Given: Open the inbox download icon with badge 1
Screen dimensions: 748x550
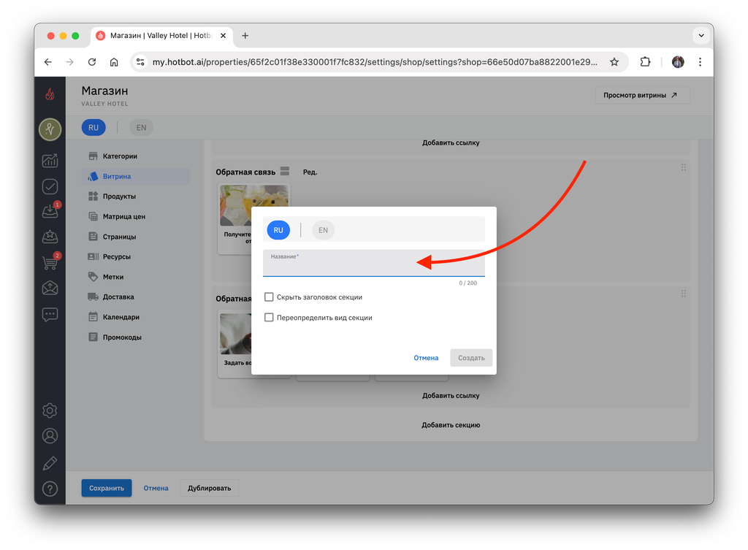Looking at the screenshot, I should [x=50, y=211].
